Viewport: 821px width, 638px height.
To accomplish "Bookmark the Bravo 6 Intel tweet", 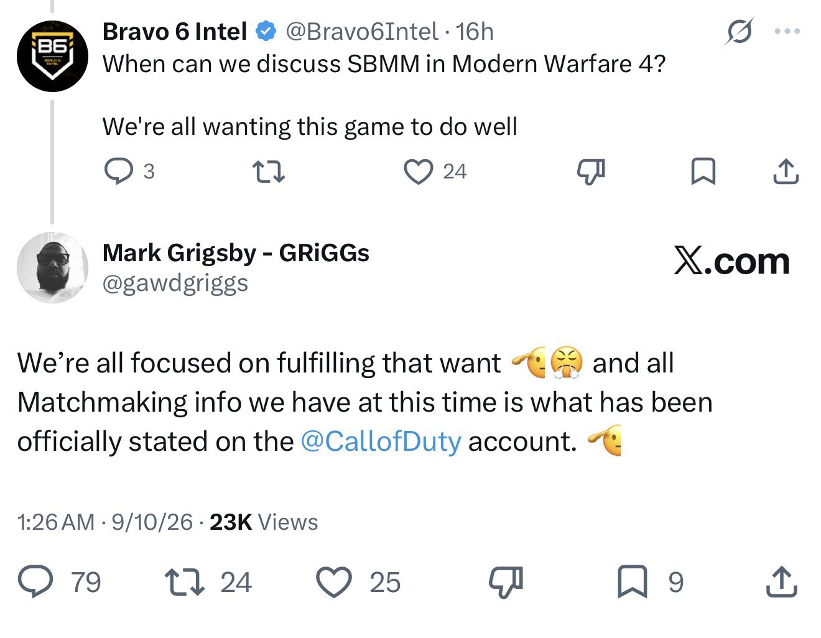I will [703, 172].
